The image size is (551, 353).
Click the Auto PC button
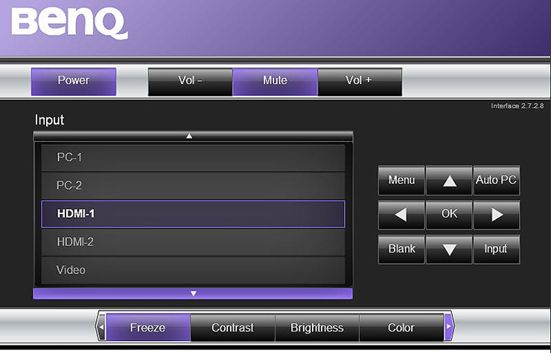496,180
